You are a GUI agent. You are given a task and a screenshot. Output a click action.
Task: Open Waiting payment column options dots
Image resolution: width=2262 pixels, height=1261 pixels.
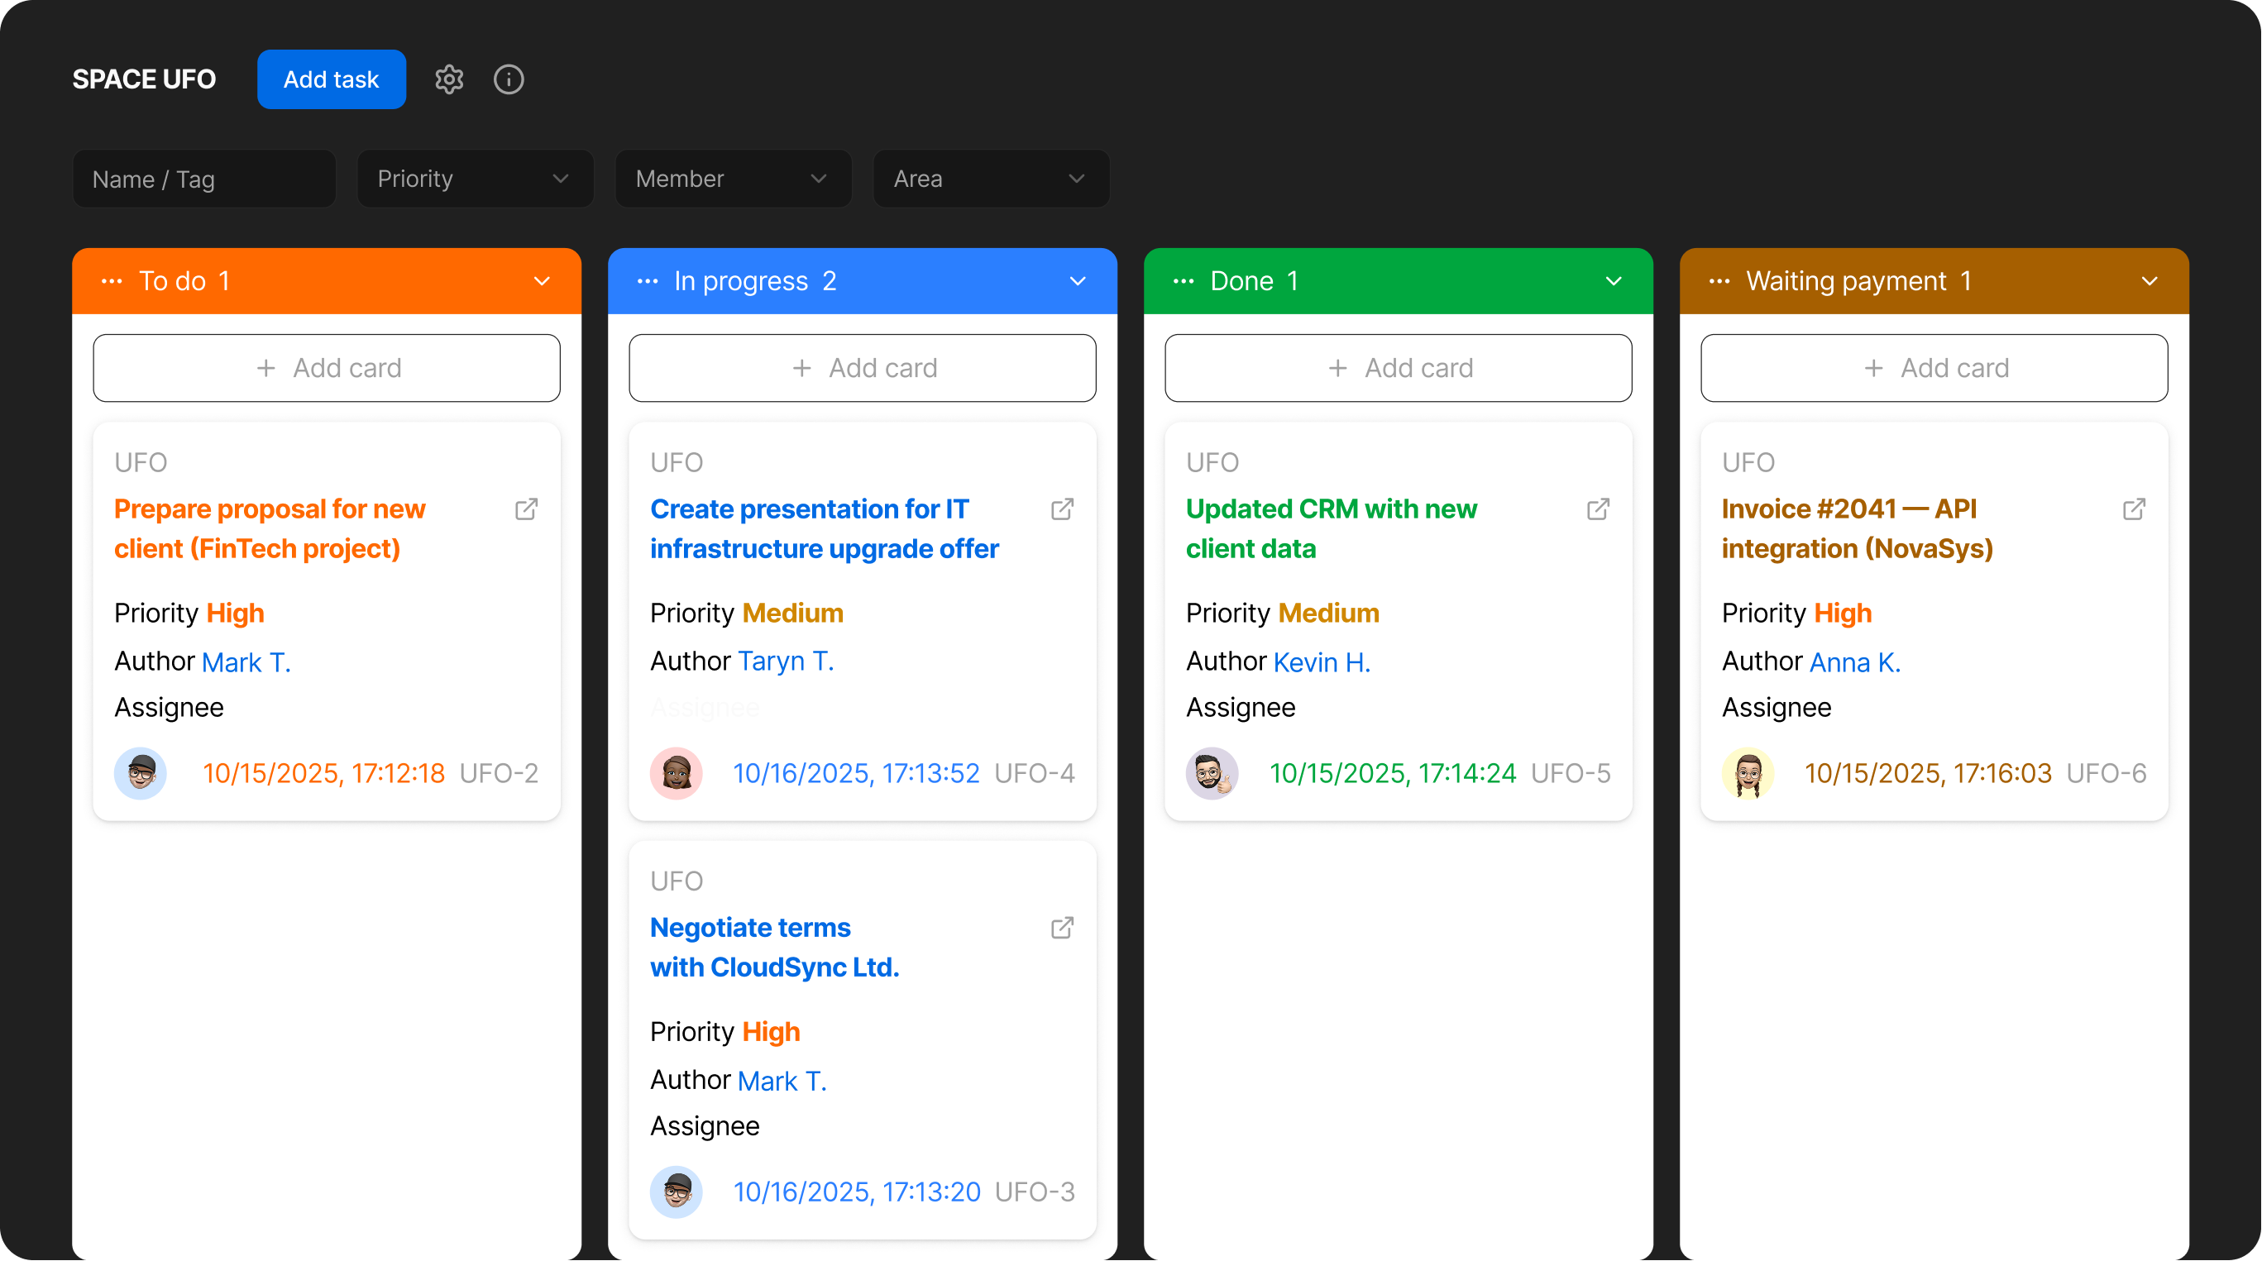(1719, 281)
